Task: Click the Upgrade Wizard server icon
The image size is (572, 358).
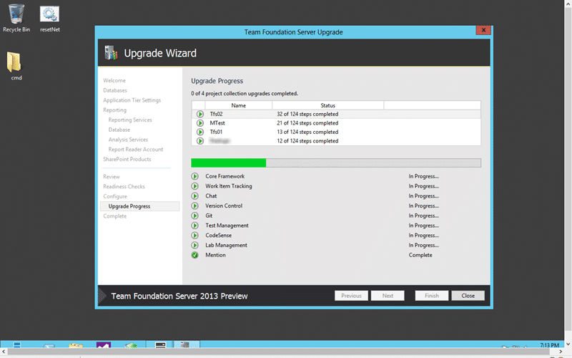Action: tap(111, 53)
